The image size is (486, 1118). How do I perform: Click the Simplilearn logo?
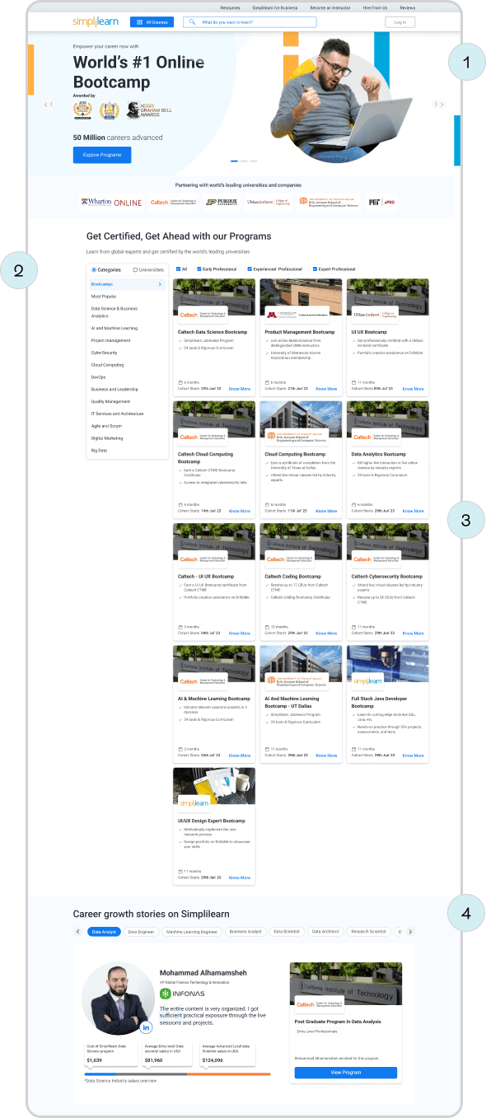click(95, 22)
